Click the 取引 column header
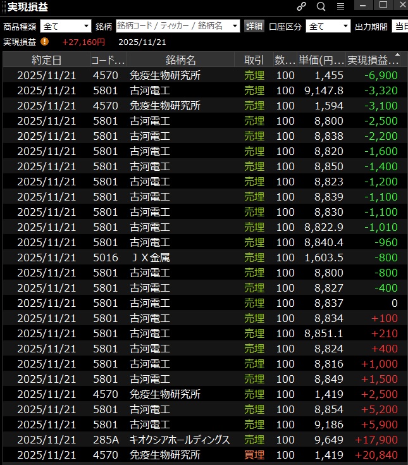The width and height of the screenshot is (408, 465). coord(254,60)
